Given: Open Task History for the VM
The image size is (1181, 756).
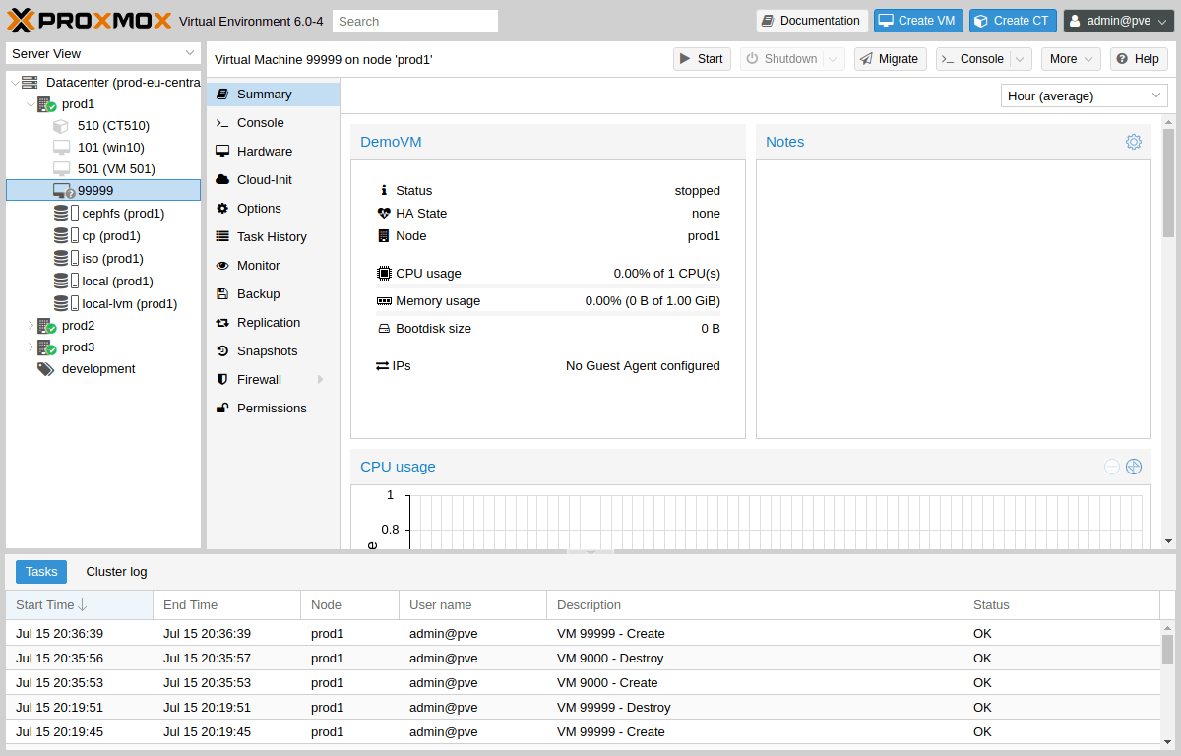Looking at the screenshot, I should pyautogui.click(x=274, y=236).
